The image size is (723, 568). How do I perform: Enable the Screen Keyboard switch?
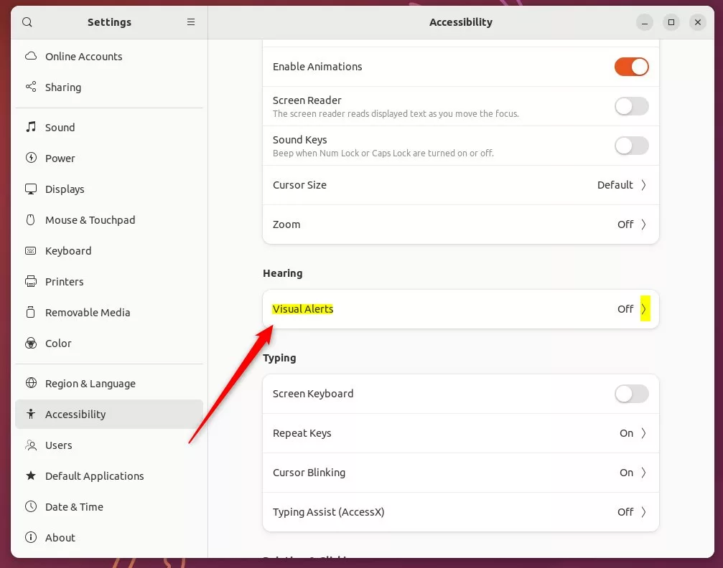click(631, 394)
